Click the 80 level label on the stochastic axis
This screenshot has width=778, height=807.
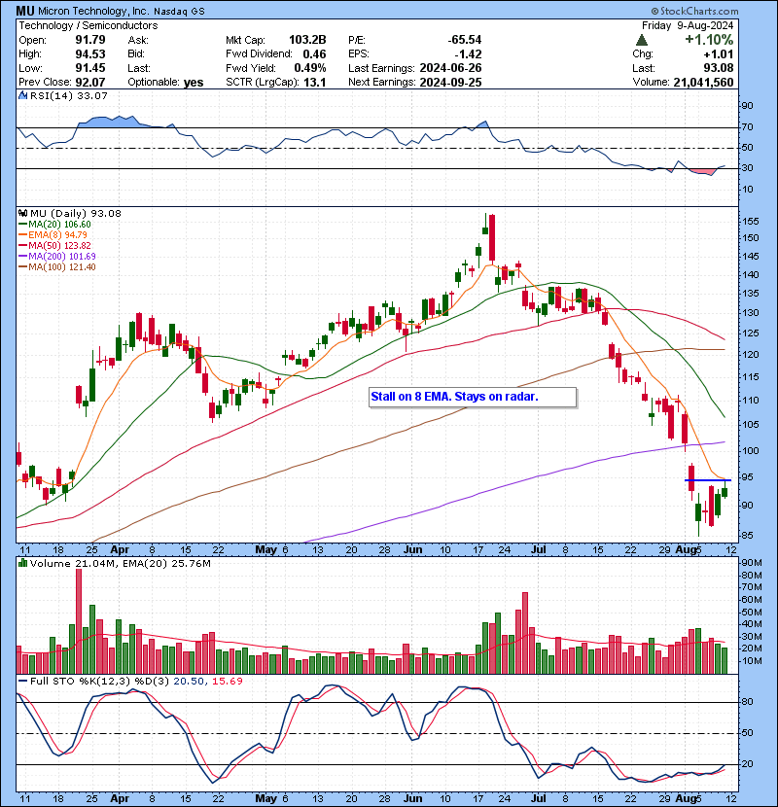point(747,702)
